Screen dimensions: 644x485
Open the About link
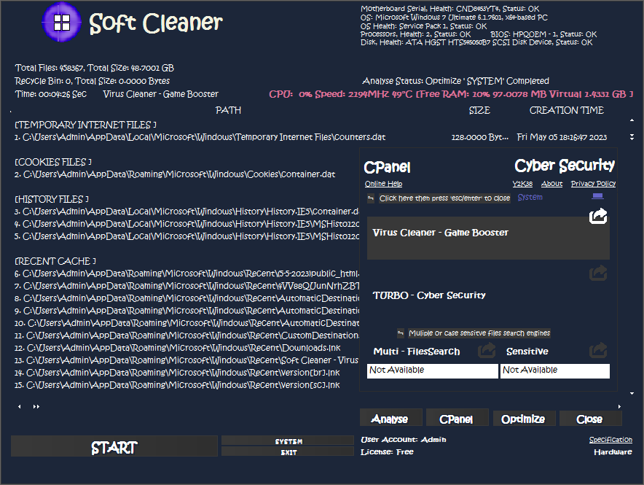pos(551,184)
